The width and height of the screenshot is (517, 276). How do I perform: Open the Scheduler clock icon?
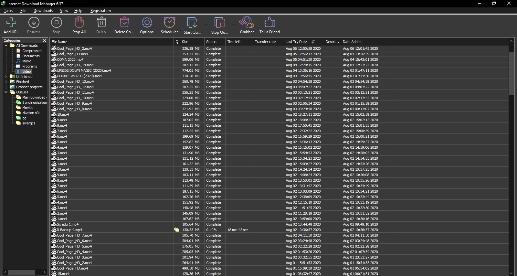pyautogui.click(x=169, y=23)
